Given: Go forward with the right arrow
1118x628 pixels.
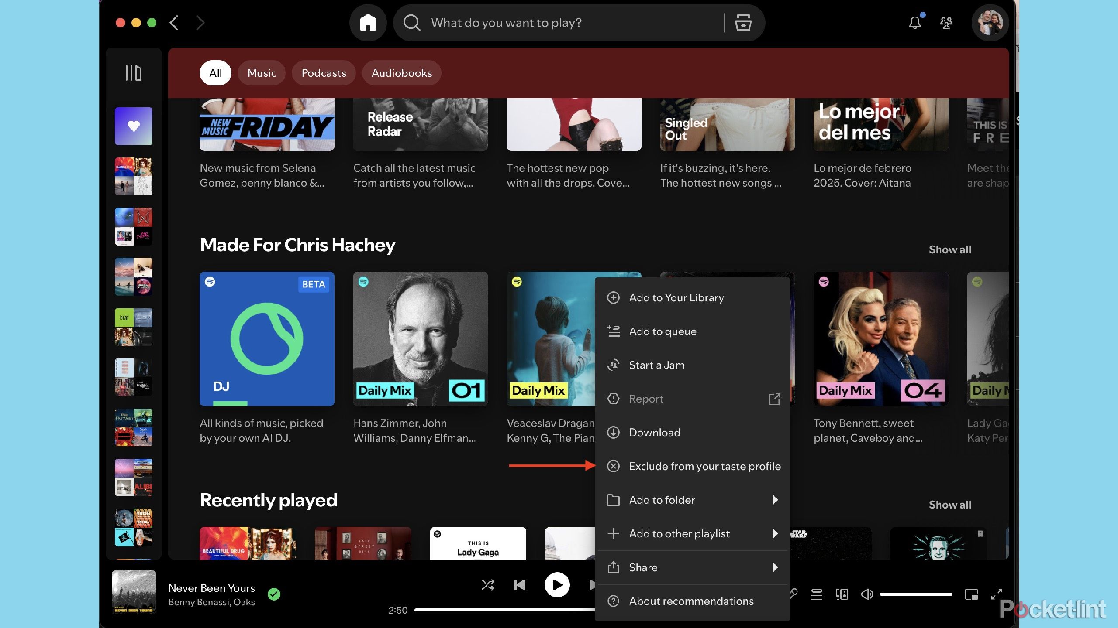Looking at the screenshot, I should click(200, 23).
